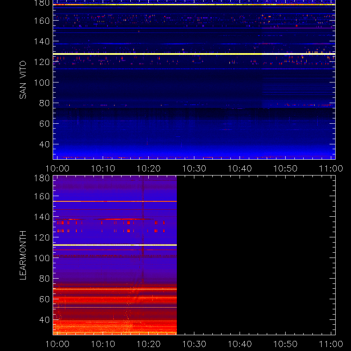Select the 100 label on San Vito axis
351x351 pixels.
point(42,82)
